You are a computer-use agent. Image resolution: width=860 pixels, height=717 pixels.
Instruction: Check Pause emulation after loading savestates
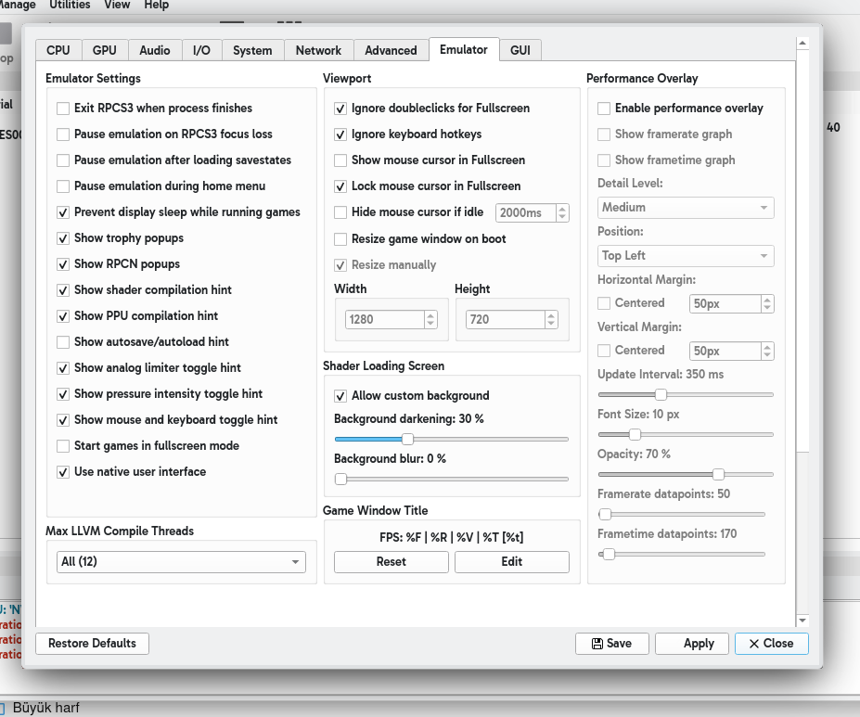click(63, 160)
